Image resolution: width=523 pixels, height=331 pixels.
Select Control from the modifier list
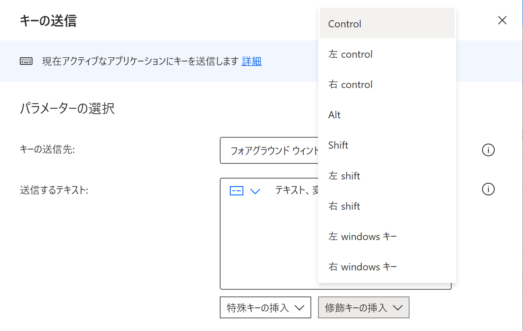387,24
